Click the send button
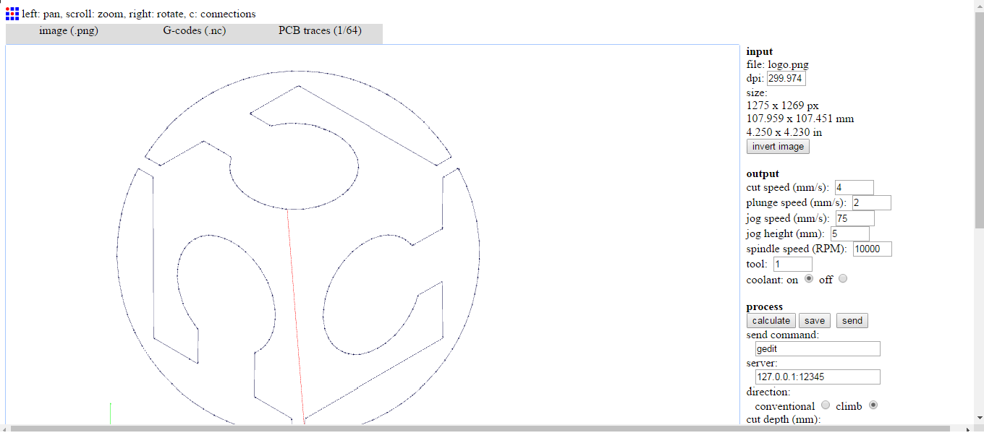This screenshot has width=984, height=438. [852, 320]
